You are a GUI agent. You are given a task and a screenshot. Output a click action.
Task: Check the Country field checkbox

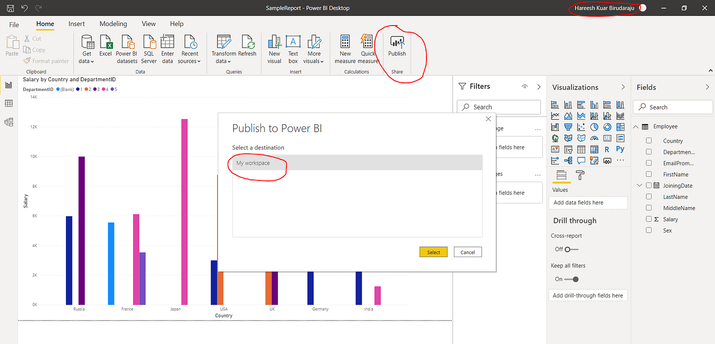pyautogui.click(x=649, y=141)
